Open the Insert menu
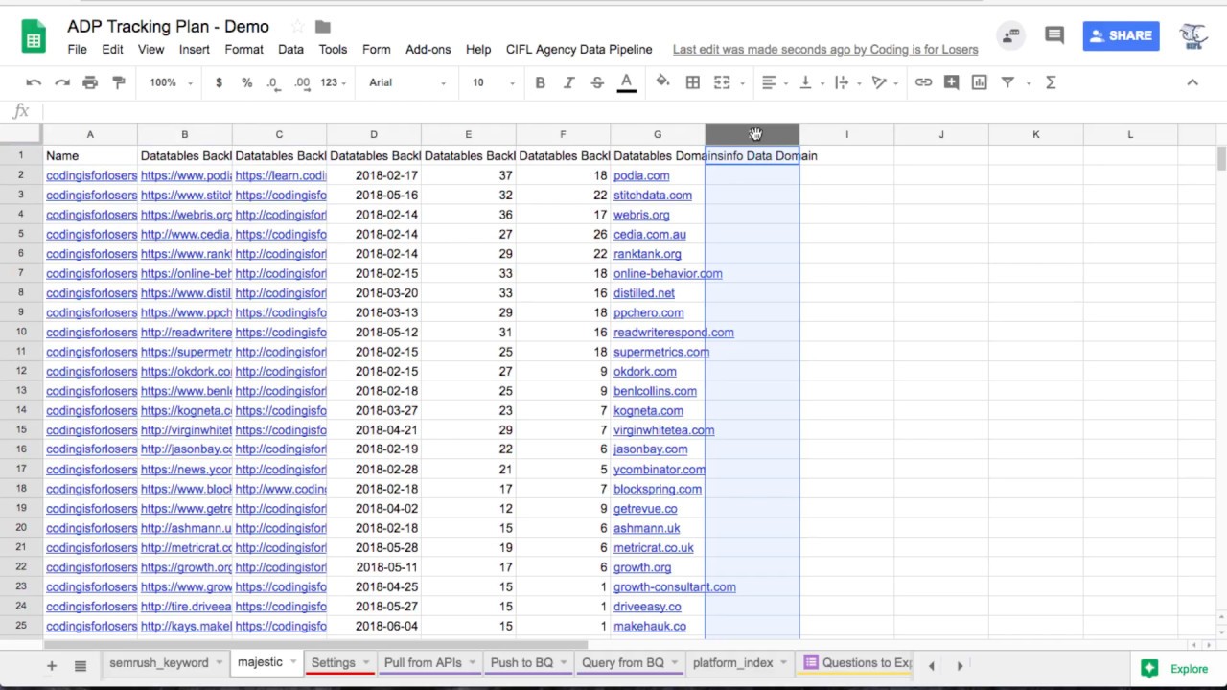This screenshot has height=690, width=1227. 194,50
